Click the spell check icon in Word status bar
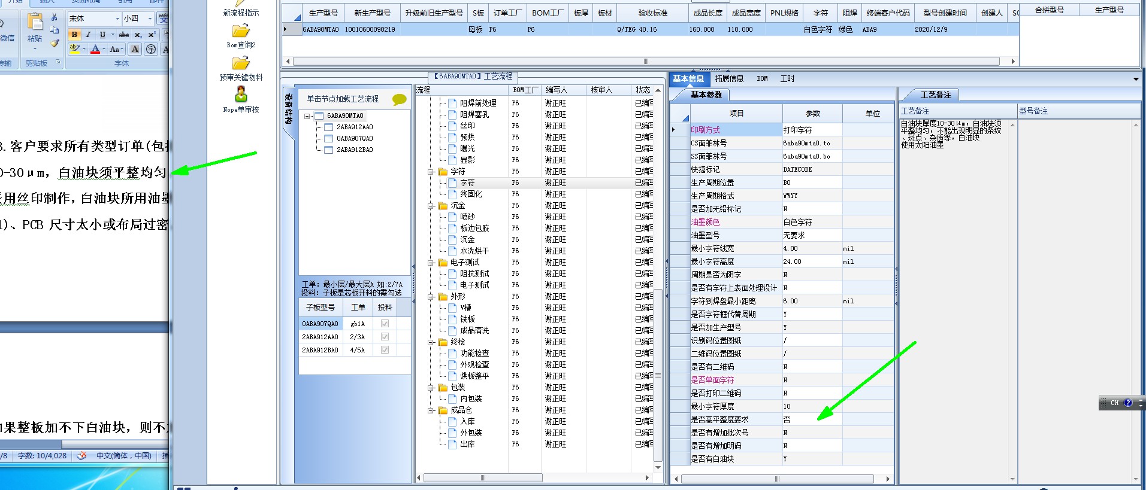Viewport: 1146px width, 490px height. (82, 456)
